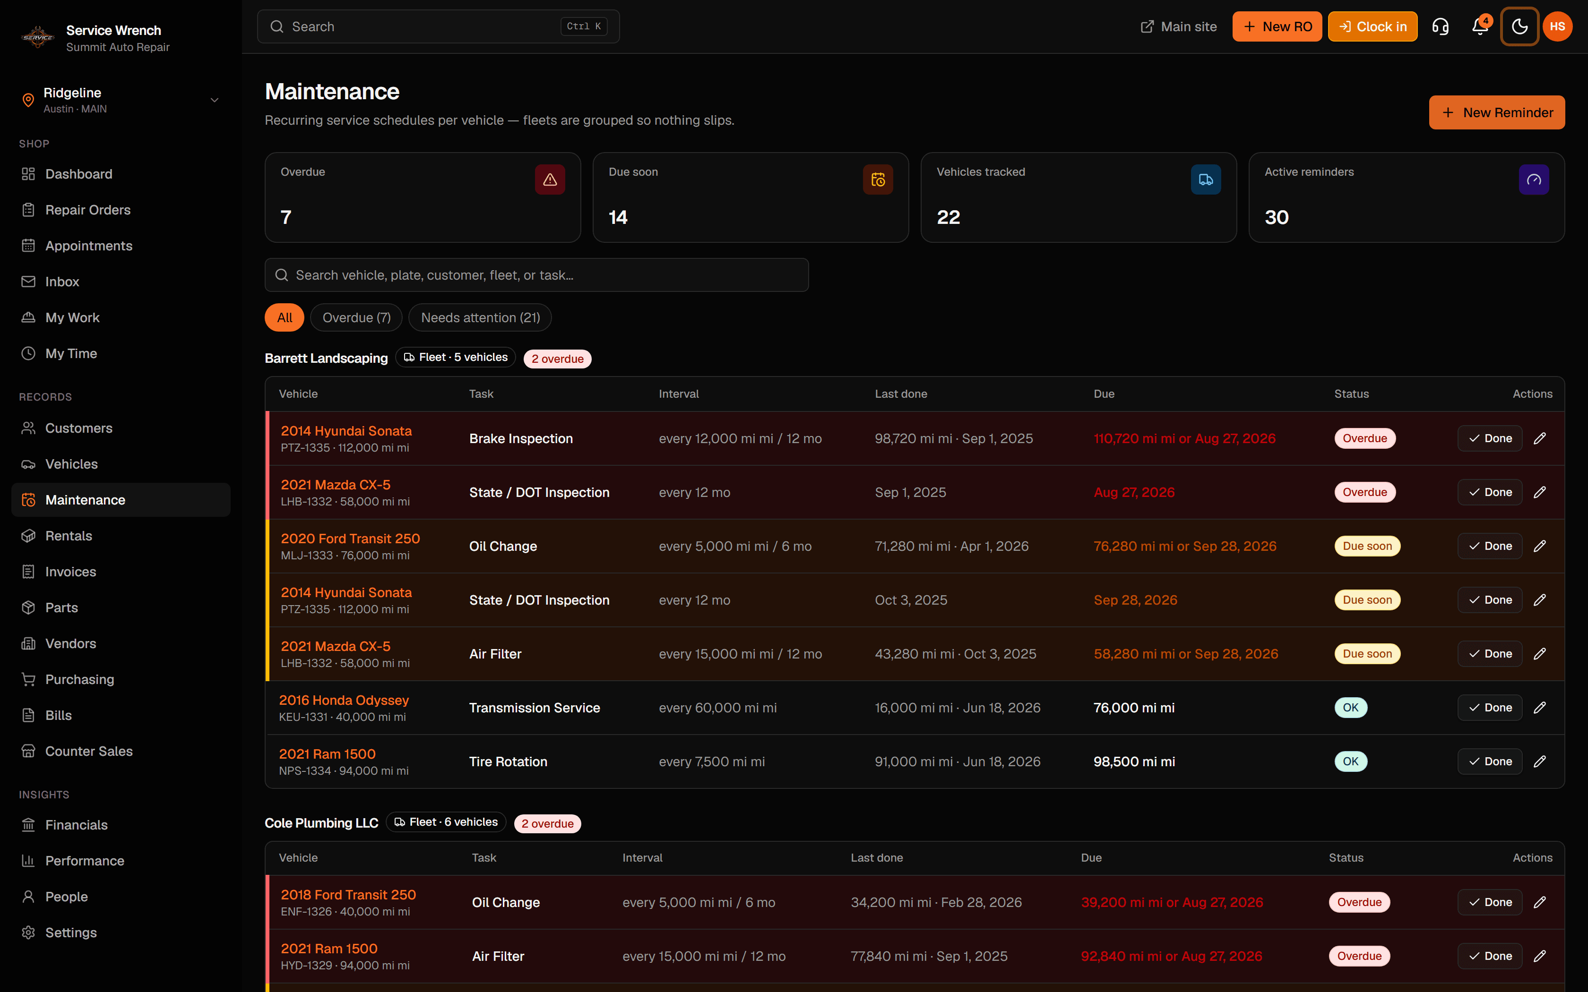Focus the vehicle, plate, customer search box

tap(537, 275)
